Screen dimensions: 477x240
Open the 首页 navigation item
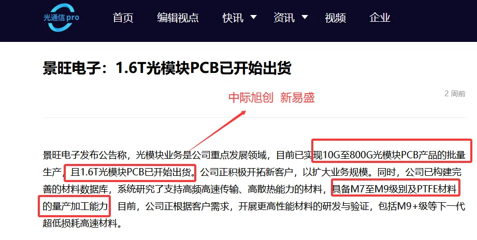click(123, 18)
